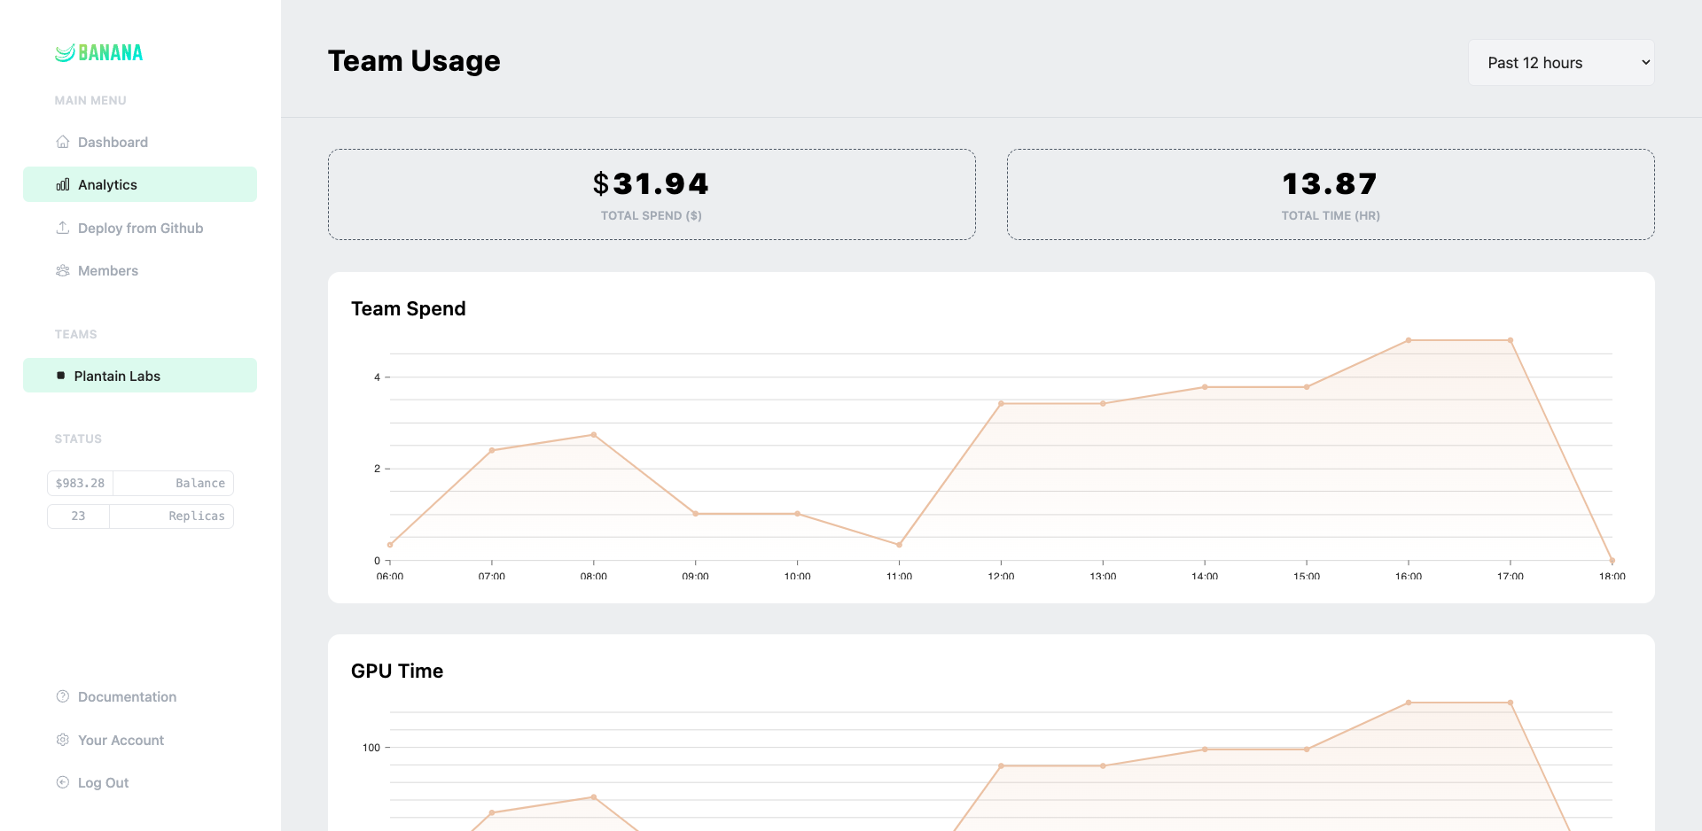The image size is (1702, 831).
Task: Click the Dashboard home icon
Action: (63, 142)
